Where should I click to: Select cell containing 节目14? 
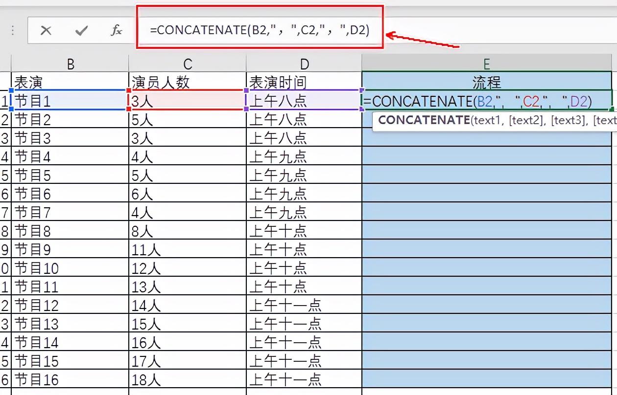pyautogui.click(x=70, y=342)
